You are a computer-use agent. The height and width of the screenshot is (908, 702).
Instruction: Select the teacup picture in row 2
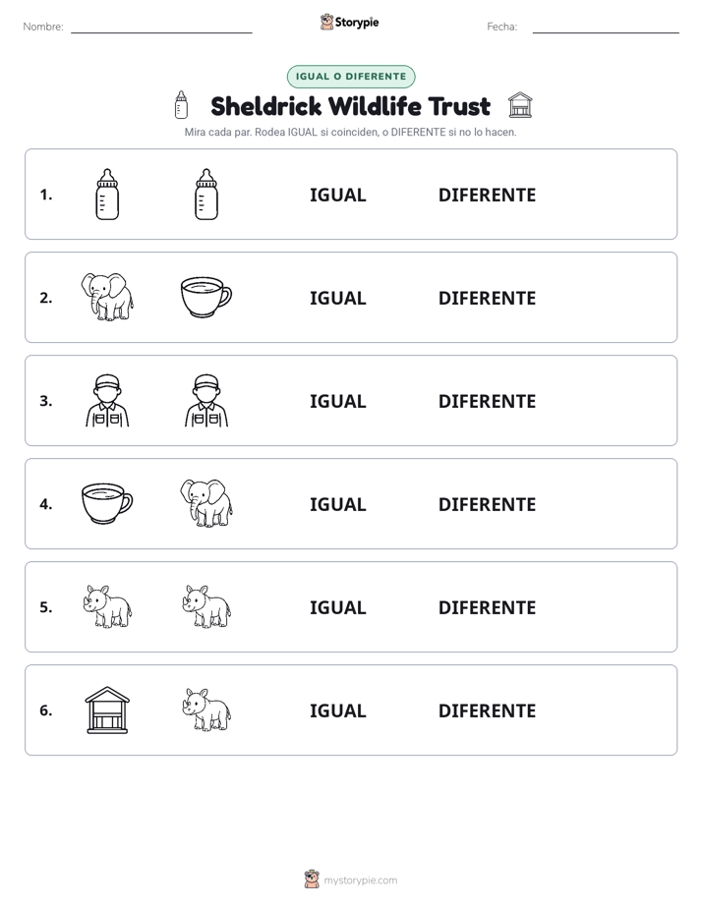[x=206, y=297]
